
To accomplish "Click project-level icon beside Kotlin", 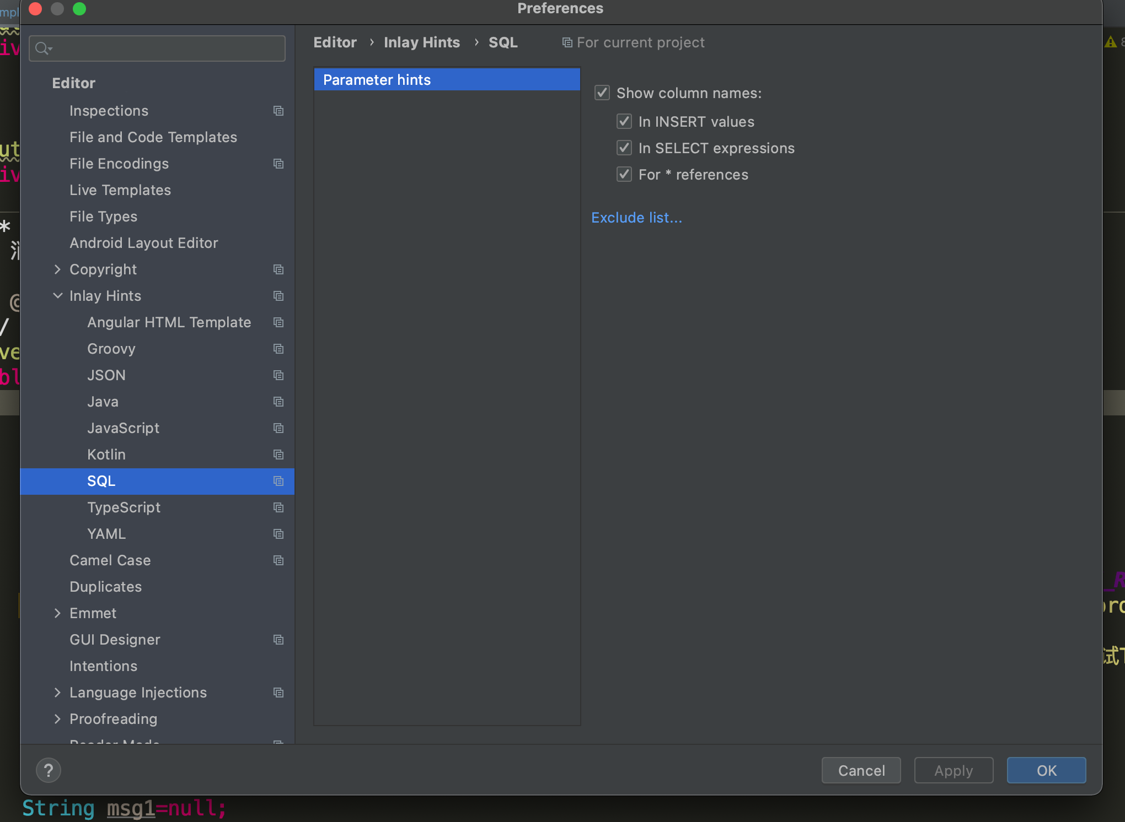I will (278, 455).
